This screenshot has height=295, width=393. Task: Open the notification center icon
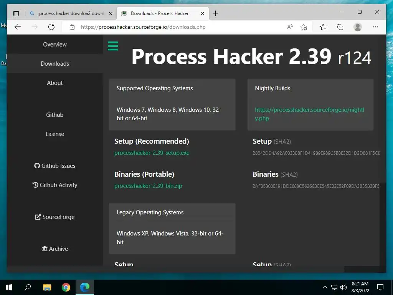coord(380,287)
